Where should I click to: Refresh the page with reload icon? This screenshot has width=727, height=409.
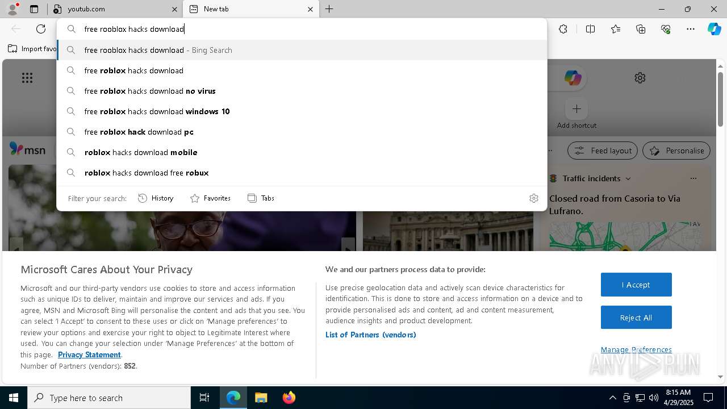[x=41, y=29]
